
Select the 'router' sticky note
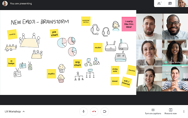click(x=98, y=47)
